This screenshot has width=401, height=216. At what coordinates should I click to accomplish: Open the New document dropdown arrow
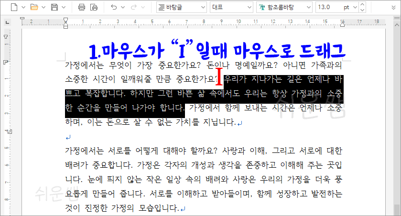click(x=23, y=7)
